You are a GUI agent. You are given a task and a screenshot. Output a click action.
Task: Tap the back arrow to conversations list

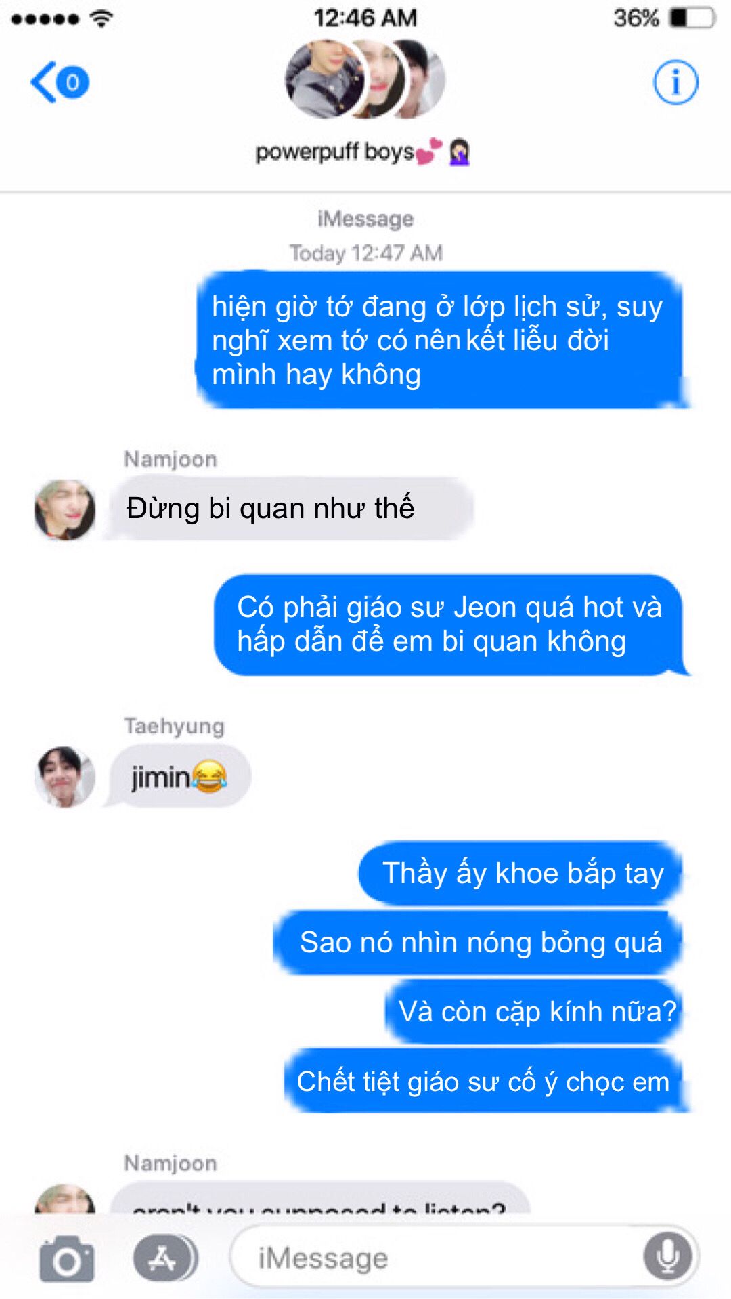(60, 83)
